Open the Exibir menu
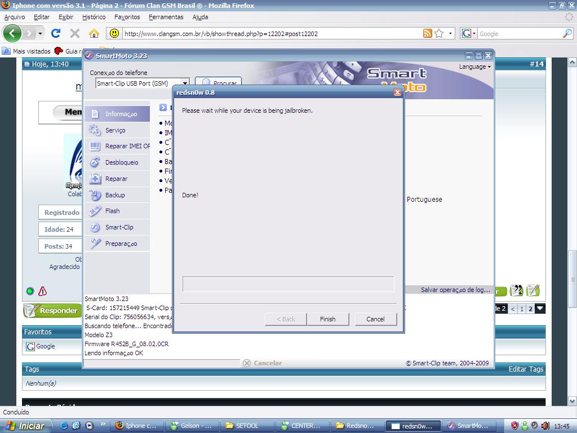This screenshot has width=577, height=433. click(x=66, y=17)
